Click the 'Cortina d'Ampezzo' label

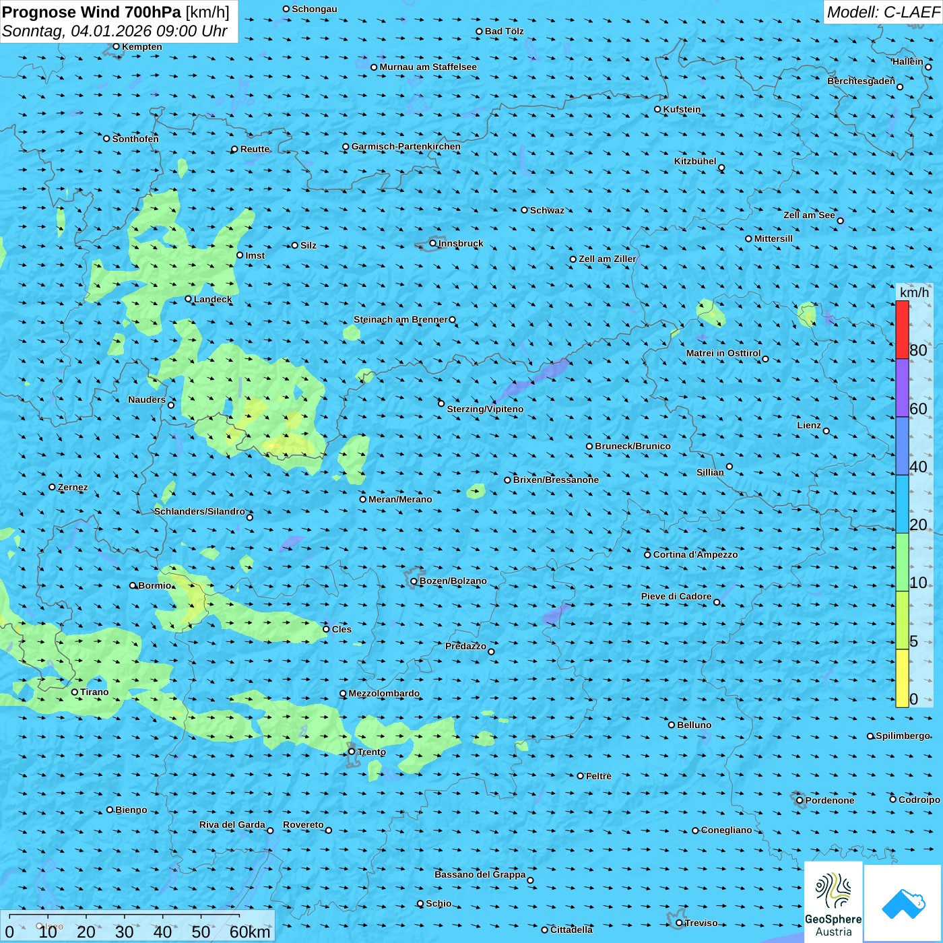pos(696,554)
